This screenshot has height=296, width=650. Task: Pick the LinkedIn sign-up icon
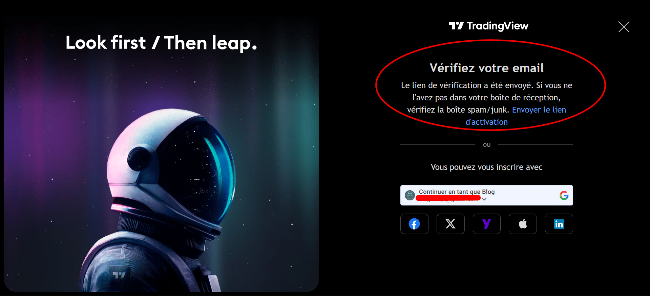click(x=559, y=224)
